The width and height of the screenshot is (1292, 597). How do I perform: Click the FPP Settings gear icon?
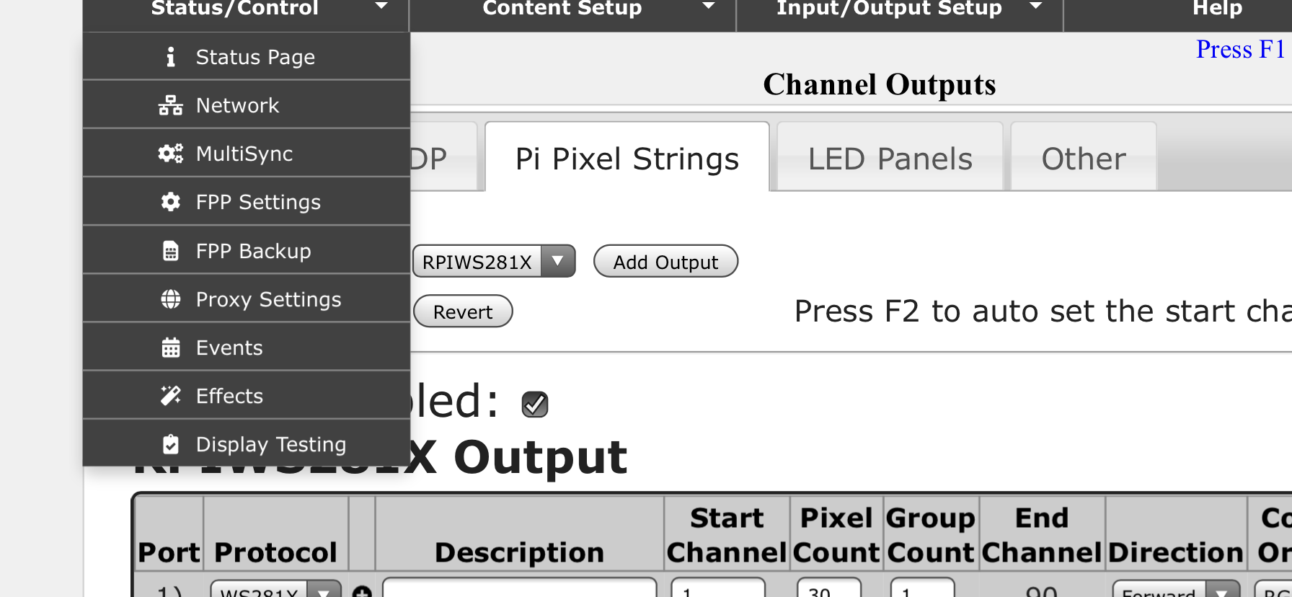[171, 202]
